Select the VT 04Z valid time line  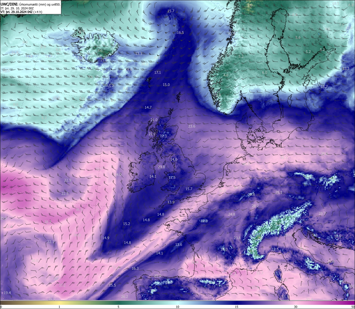[21, 12]
